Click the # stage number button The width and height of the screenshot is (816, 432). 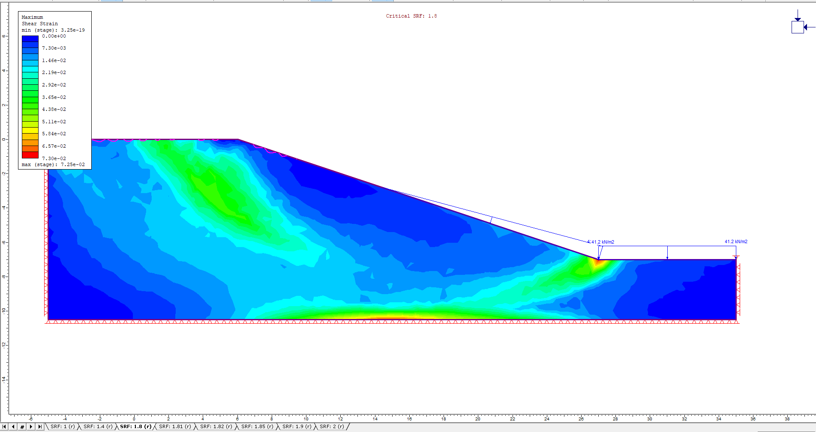22,426
